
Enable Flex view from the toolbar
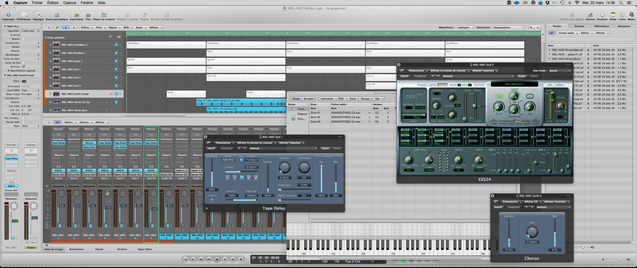tap(88, 15)
